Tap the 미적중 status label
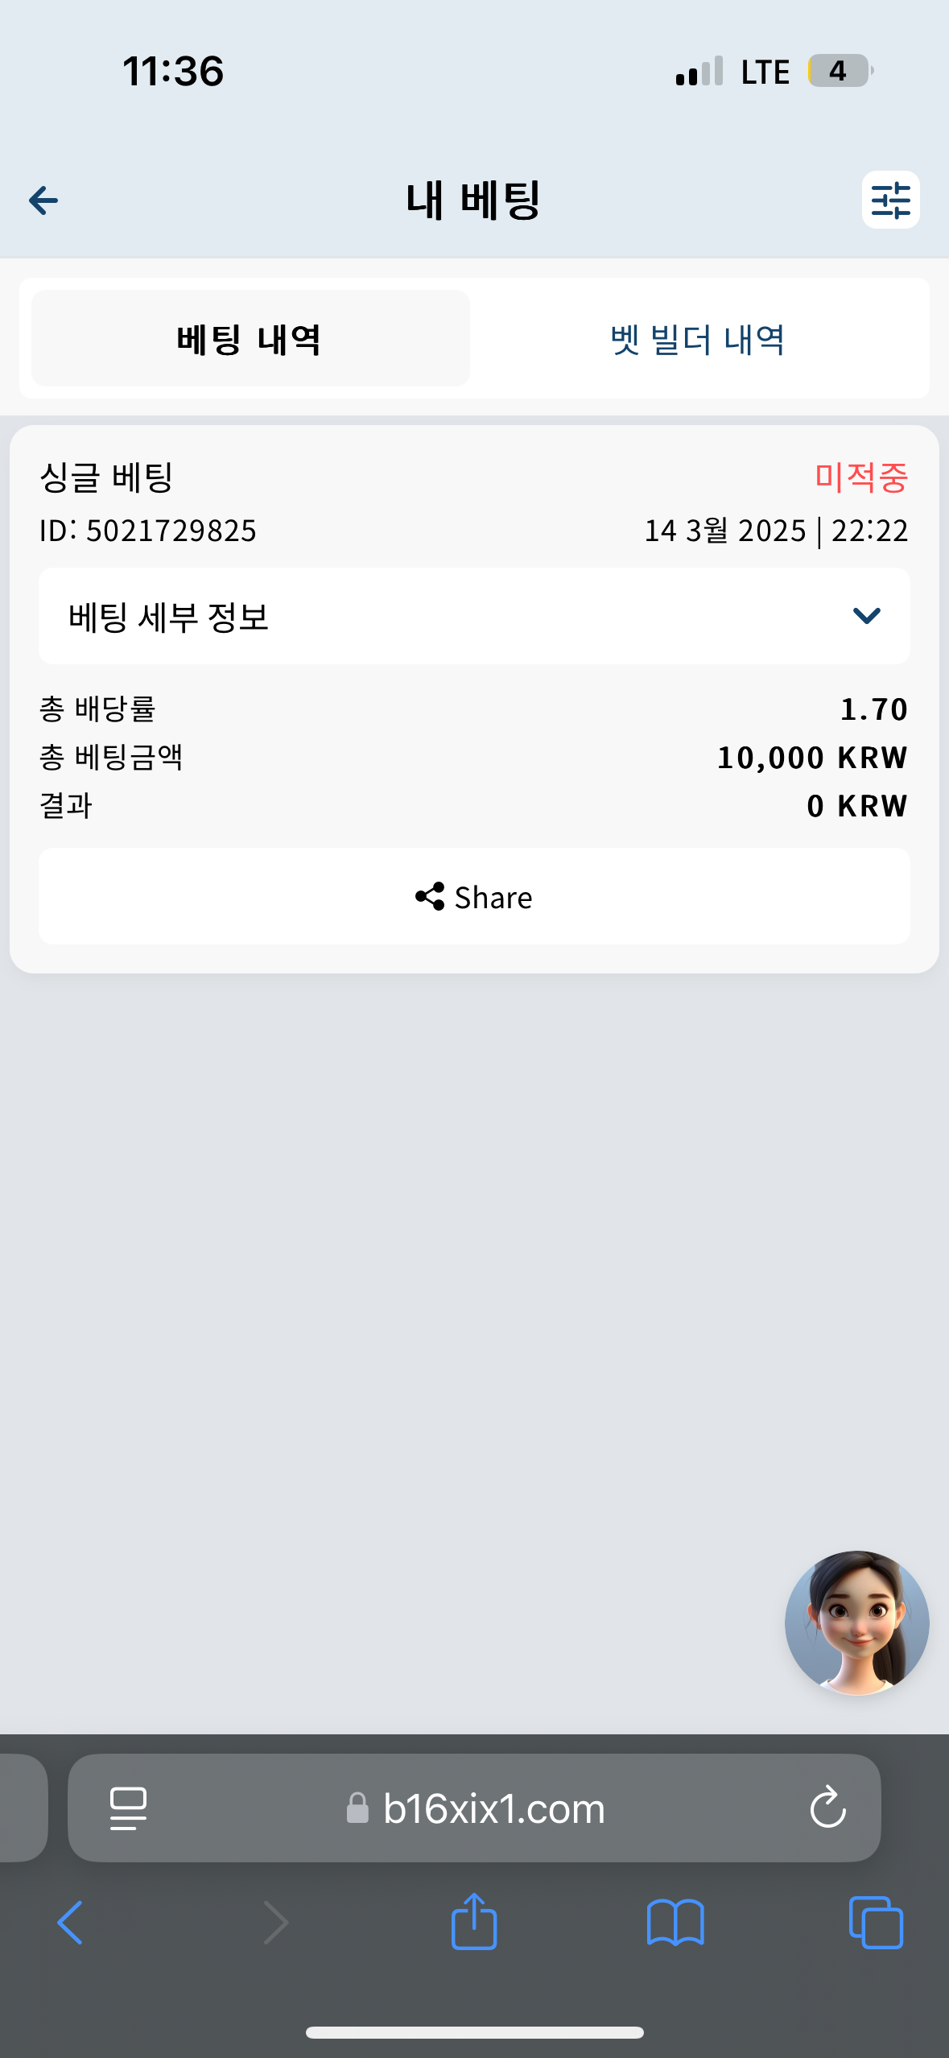The image size is (949, 2058). pos(860,477)
